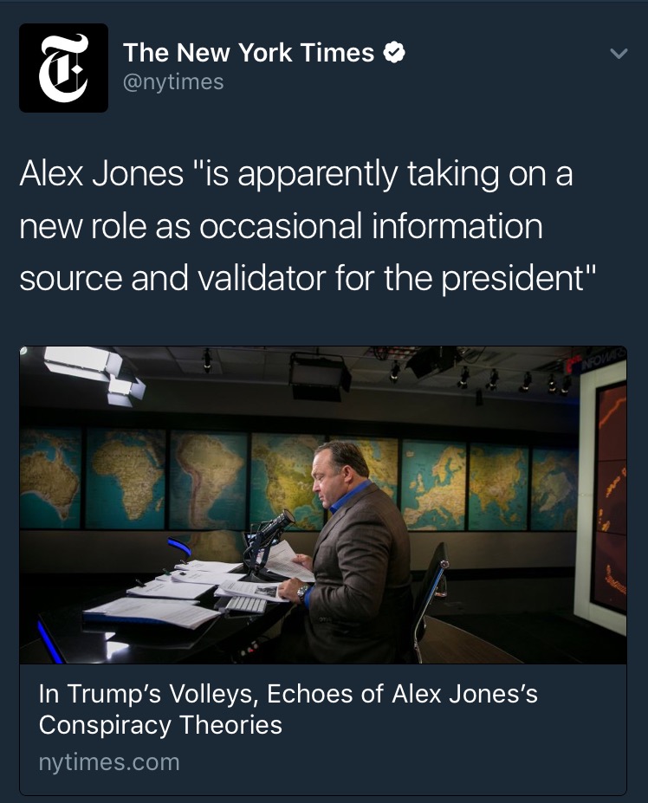This screenshot has width=648, height=803.
Task: Click the first tweet line starting "Alex Jones"
Action: (296, 175)
